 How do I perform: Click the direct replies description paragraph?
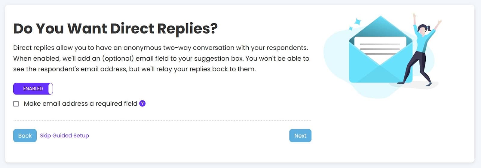click(x=161, y=58)
